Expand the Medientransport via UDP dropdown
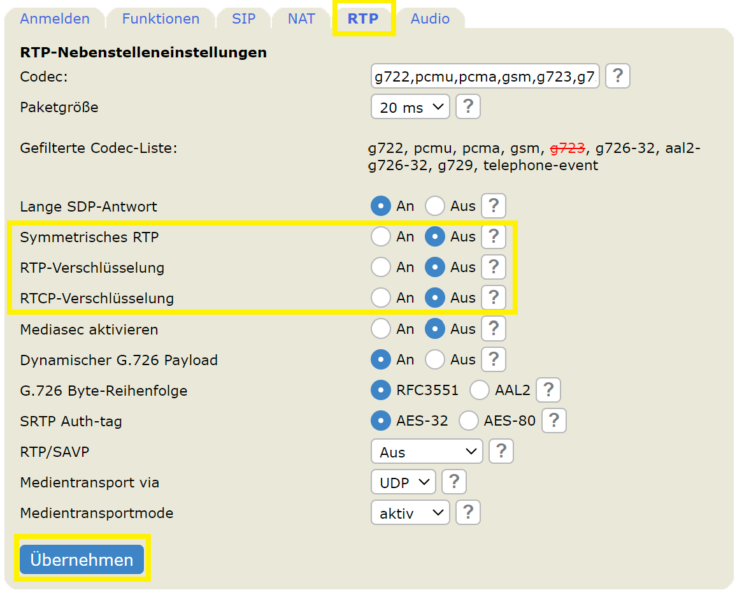 tap(403, 482)
